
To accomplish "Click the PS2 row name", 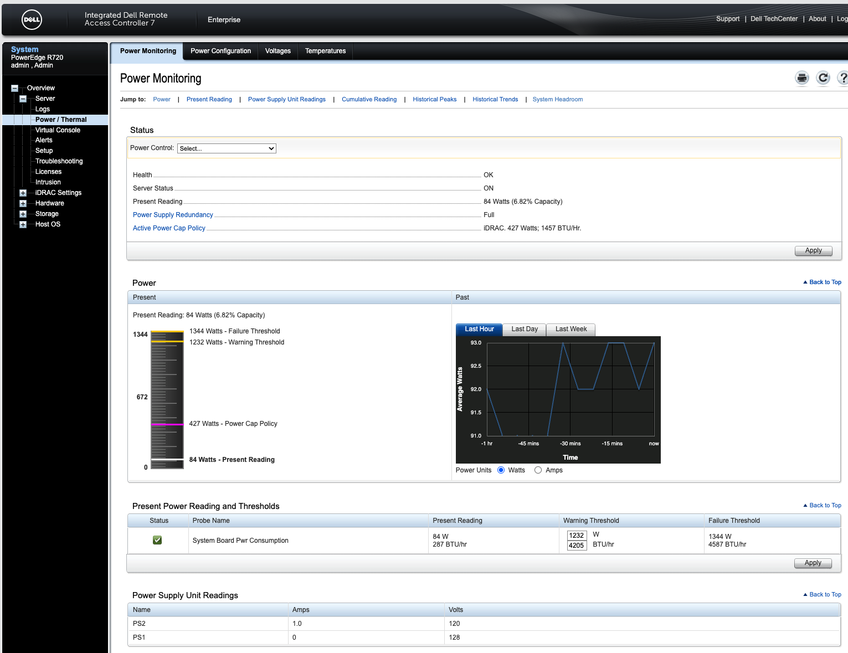I will click(139, 624).
